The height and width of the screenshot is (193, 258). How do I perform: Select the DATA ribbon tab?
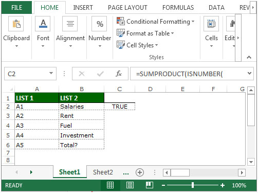click(216, 8)
